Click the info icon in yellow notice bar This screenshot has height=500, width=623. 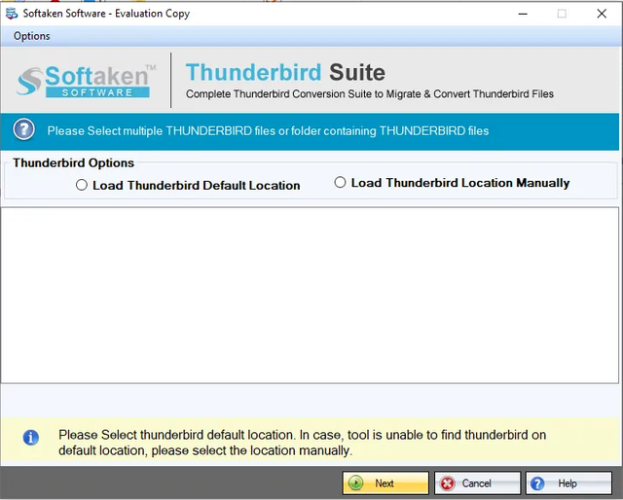(30, 438)
